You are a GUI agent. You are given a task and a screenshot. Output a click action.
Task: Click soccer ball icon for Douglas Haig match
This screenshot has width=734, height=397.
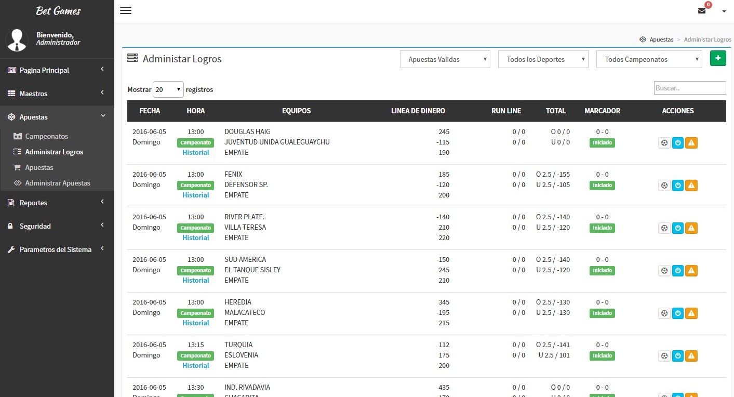pos(664,143)
